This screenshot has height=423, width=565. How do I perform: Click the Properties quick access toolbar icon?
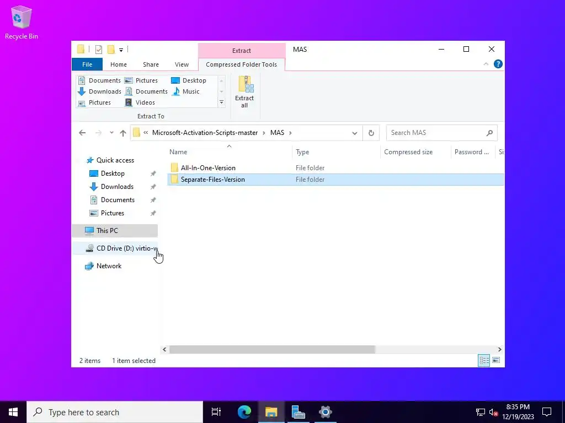[98, 50]
